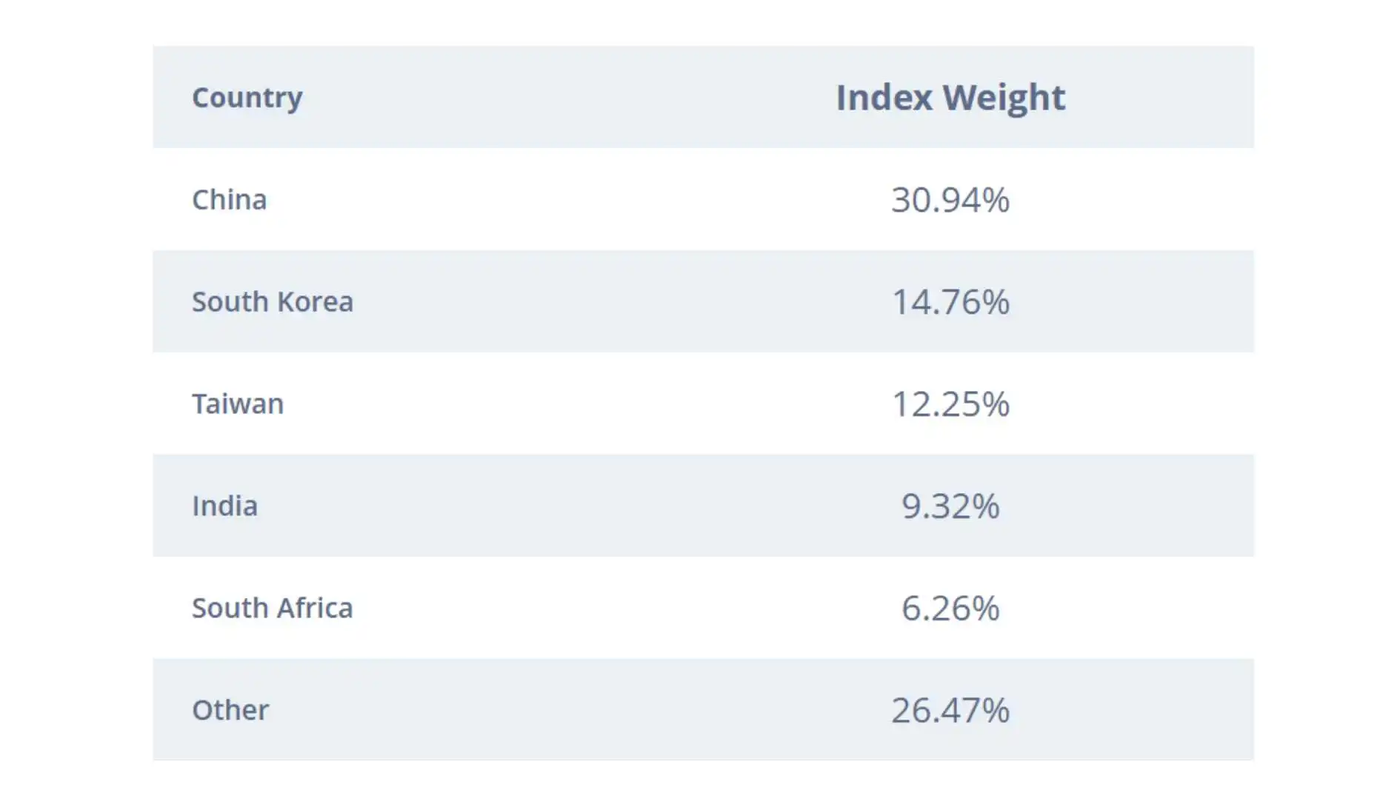Click the word Korea in South Korea
Screen dimensions: 1400x787
pyautogui.click(x=314, y=302)
